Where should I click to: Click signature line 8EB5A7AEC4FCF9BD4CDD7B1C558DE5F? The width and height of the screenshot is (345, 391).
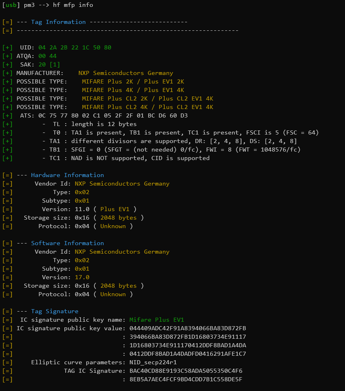coord(186,379)
